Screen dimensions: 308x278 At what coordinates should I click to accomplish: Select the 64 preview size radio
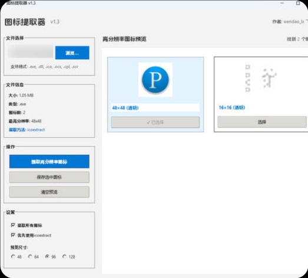click(30, 256)
